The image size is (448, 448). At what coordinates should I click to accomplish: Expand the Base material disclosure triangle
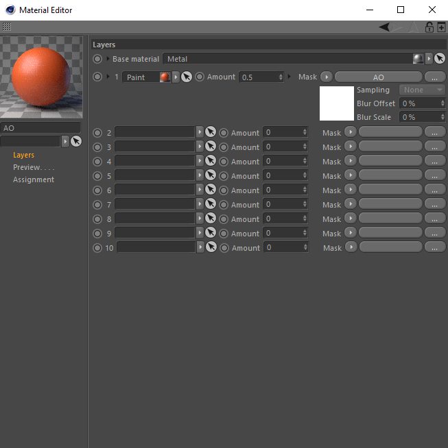click(x=108, y=59)
